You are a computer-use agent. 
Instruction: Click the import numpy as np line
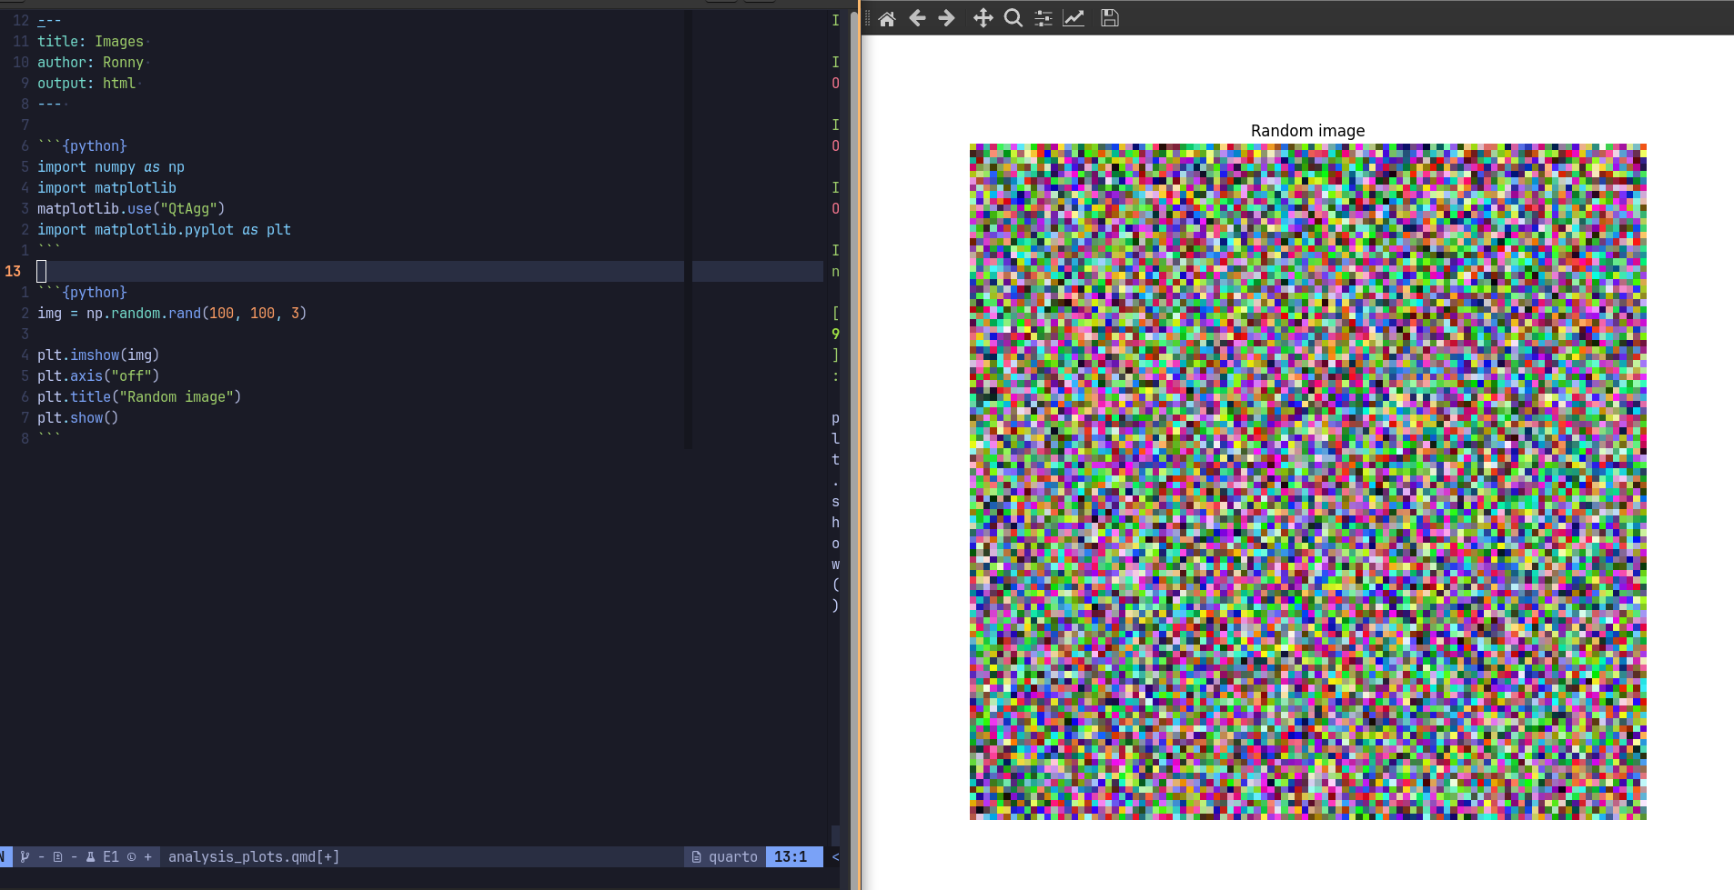coord(110,167)
